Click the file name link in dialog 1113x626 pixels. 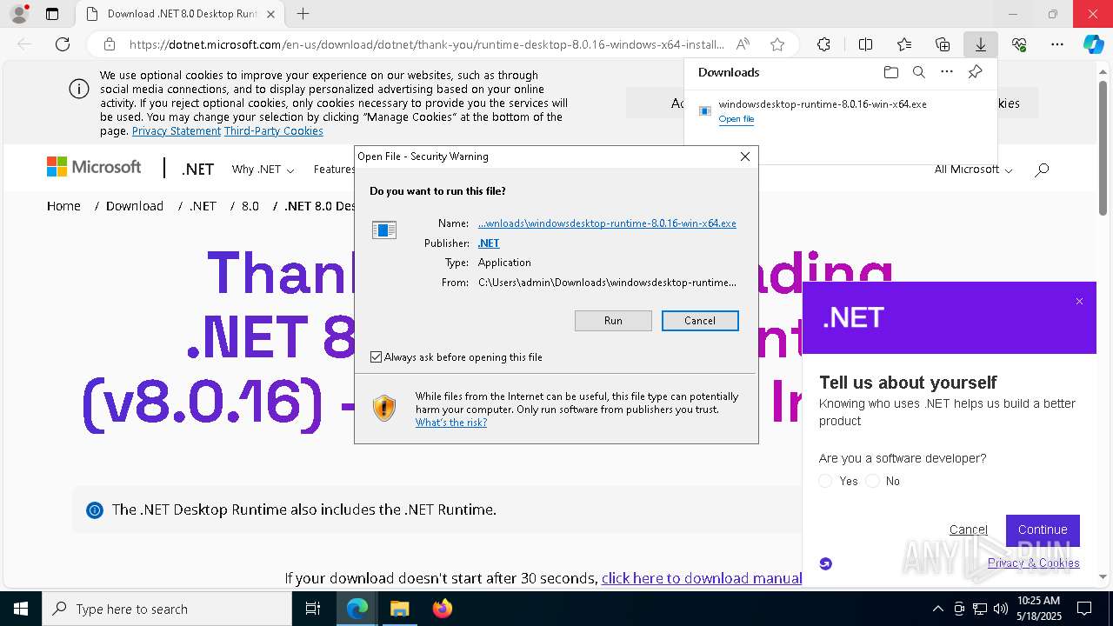607,223
